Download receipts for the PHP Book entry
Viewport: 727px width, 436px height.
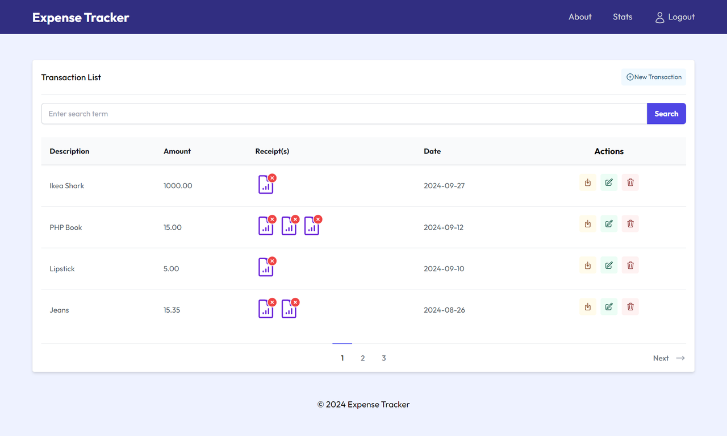587,223
